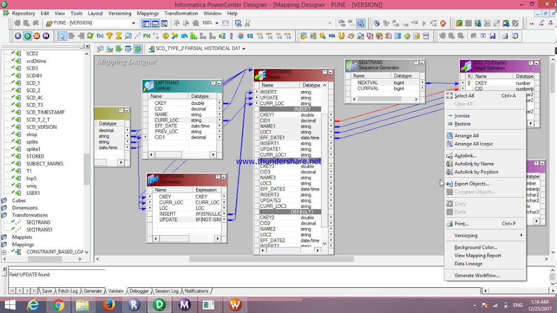Select the Sequence Generator 123 icon
The width and height of the screenshot is (557, 313).
[138, 36]
